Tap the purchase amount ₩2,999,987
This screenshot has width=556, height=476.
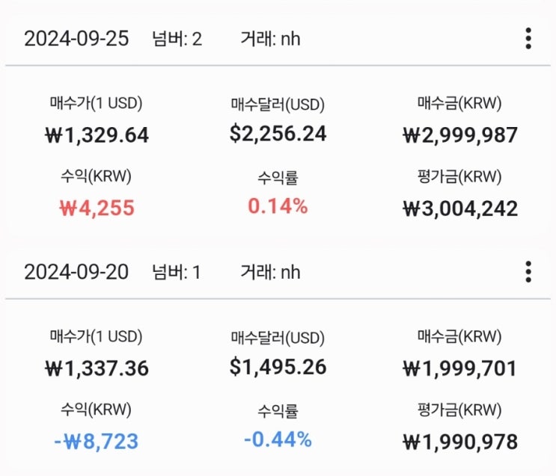(459, 135)
